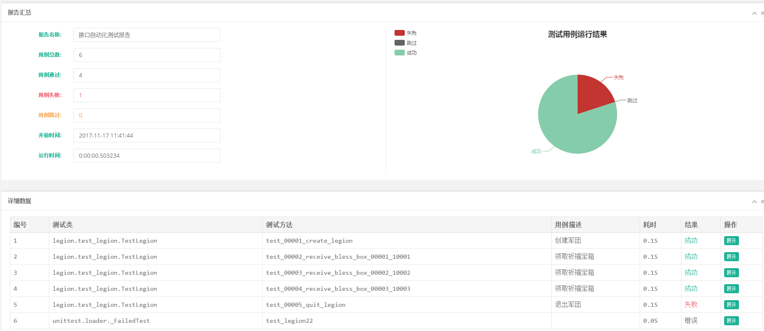Expand row 5 test_00005_quit_legion with 展开
The width and height of the screenshot is (764, 331).
[x=731, y=305]
